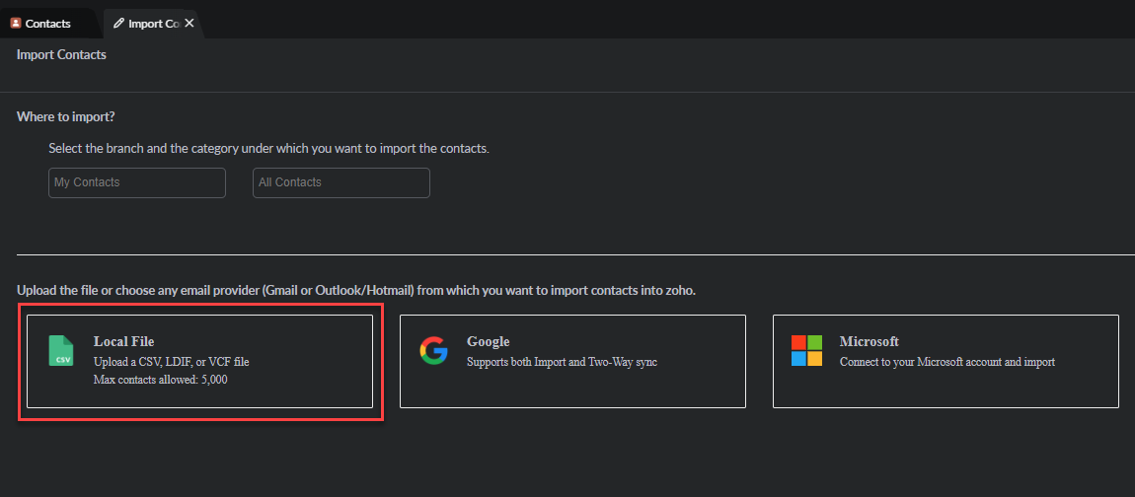The height and width of the screenshot is (497, 1135).
Task: Click the 'Select the branch and the category' instruction
Action: 268,149
